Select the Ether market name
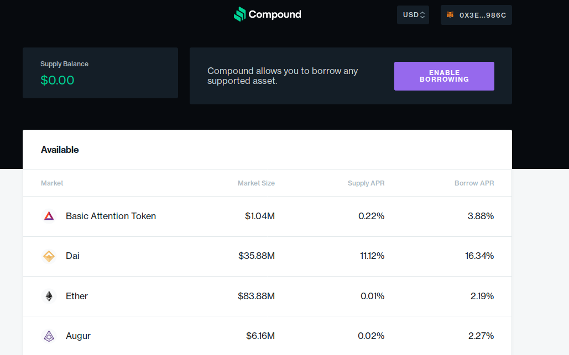 point(76,296)
